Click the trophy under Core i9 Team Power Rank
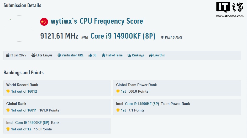The image size is (247, 138). (x=118, y=110)
